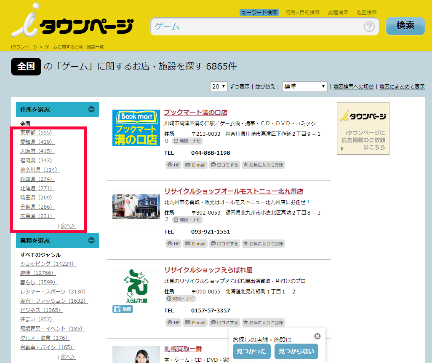
Task: Switch to 業種検索 tab
Action: [338, 12]
